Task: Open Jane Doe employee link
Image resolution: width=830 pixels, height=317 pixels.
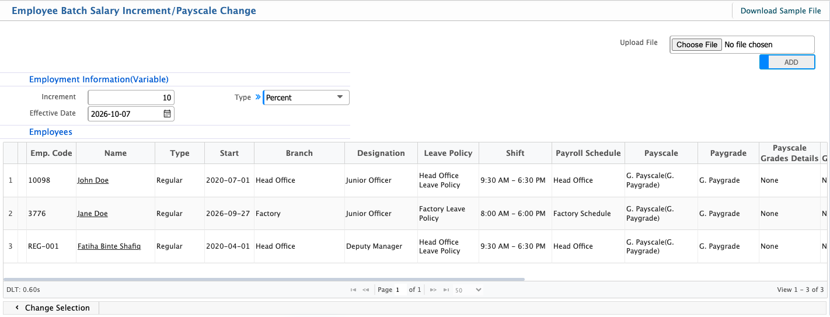Action: point(92,214)
